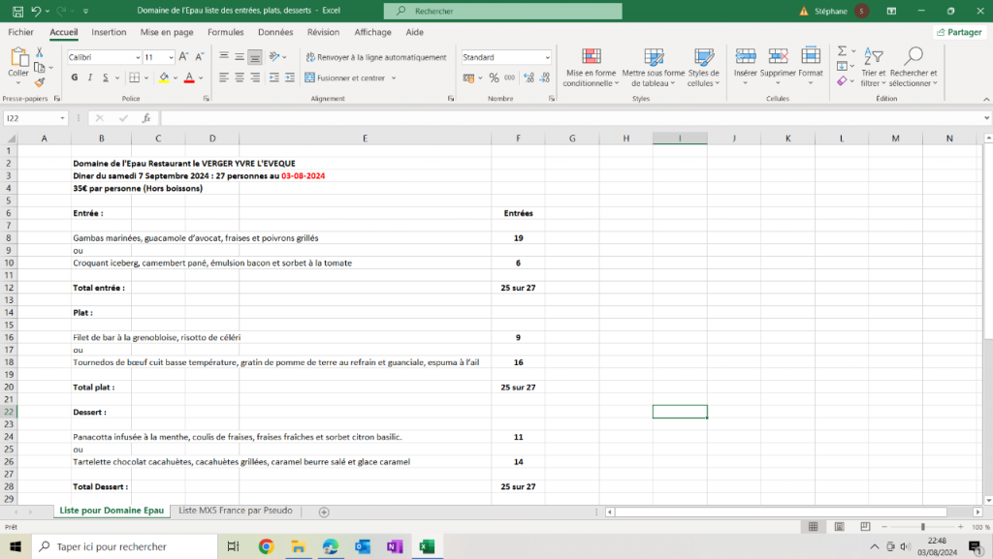Switch to Normal view icon
Image resolution: width=993 pixels, height=559 pixels.
click(x=814, y=527)
